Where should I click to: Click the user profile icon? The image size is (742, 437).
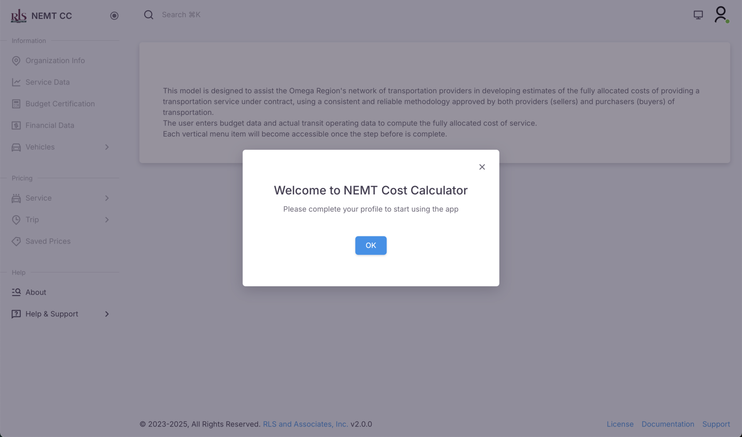pos(720,15)
